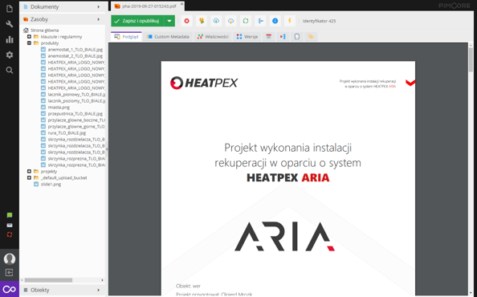Open the user profile avatar
Screen dimensions: 477x297
tap(10, 258)
